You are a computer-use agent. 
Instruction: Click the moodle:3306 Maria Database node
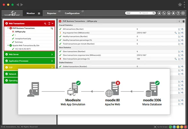point(152,94)
